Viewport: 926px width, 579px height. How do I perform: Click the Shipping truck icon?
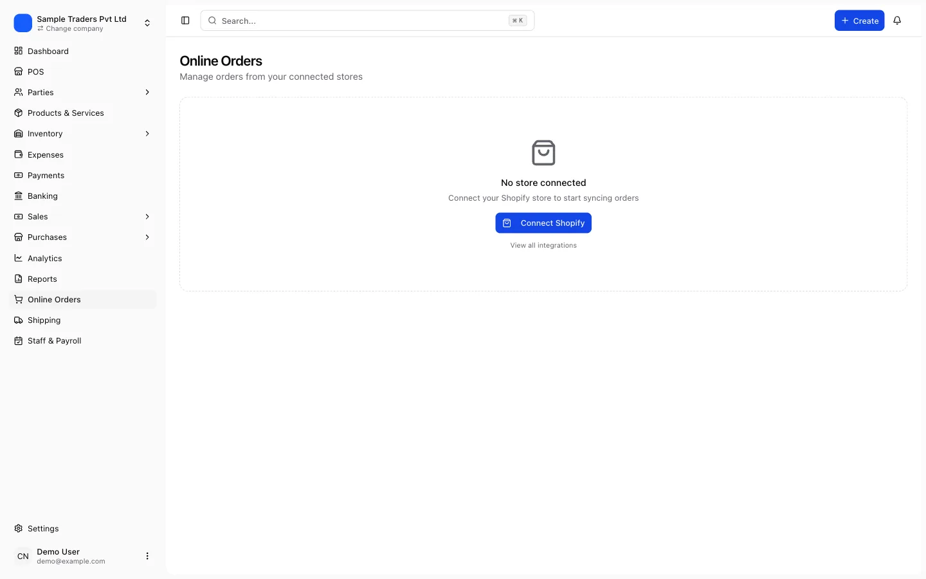point(19,320)
